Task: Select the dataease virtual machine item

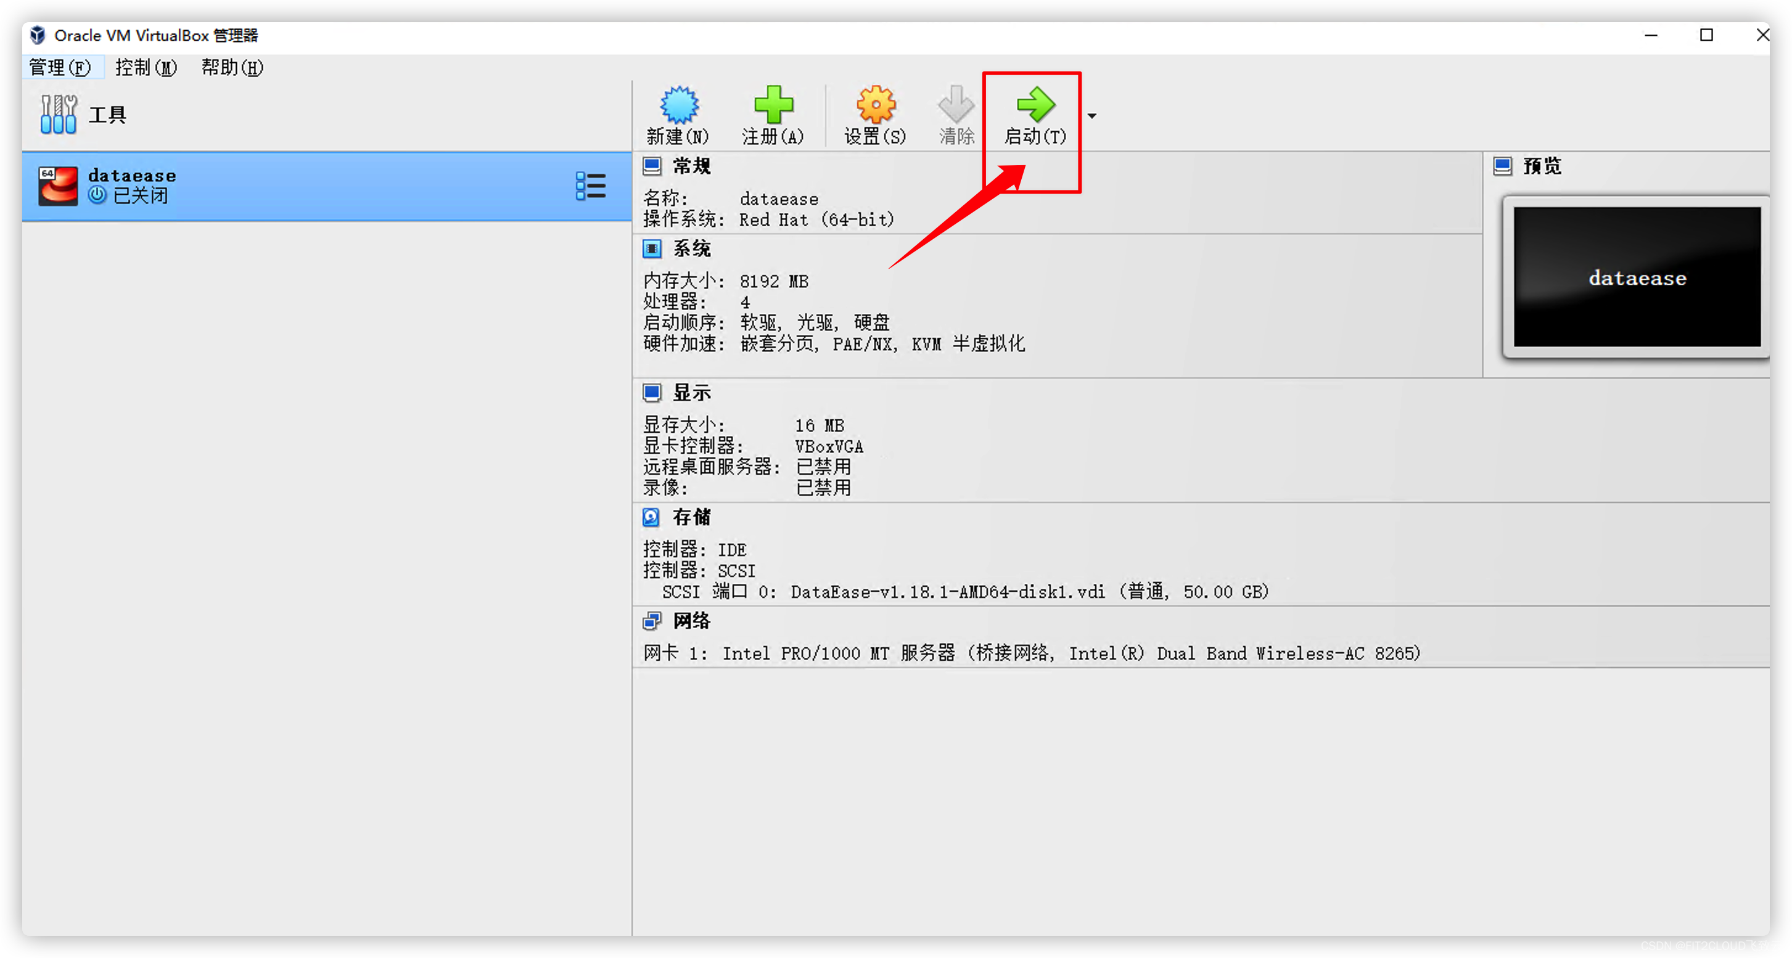Action: click(x=320, y=185)
